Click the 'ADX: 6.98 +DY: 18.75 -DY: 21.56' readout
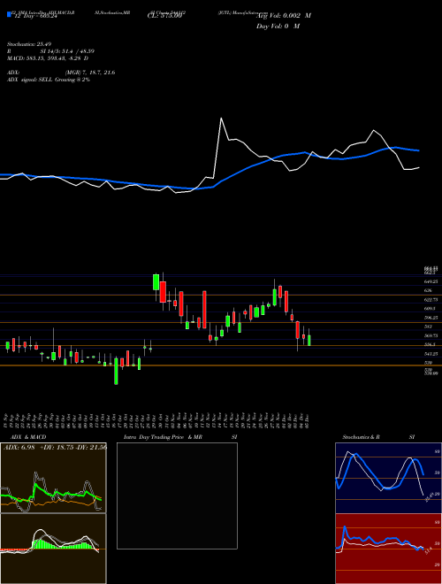The image size is (442, 584). click(55, 447)
